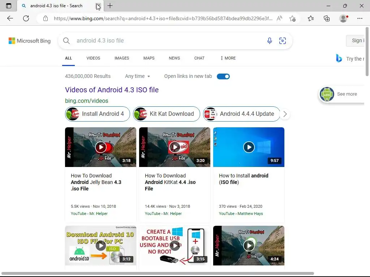
Task: Expand the MORE search categories menu
Action: [x=228, y=58]
